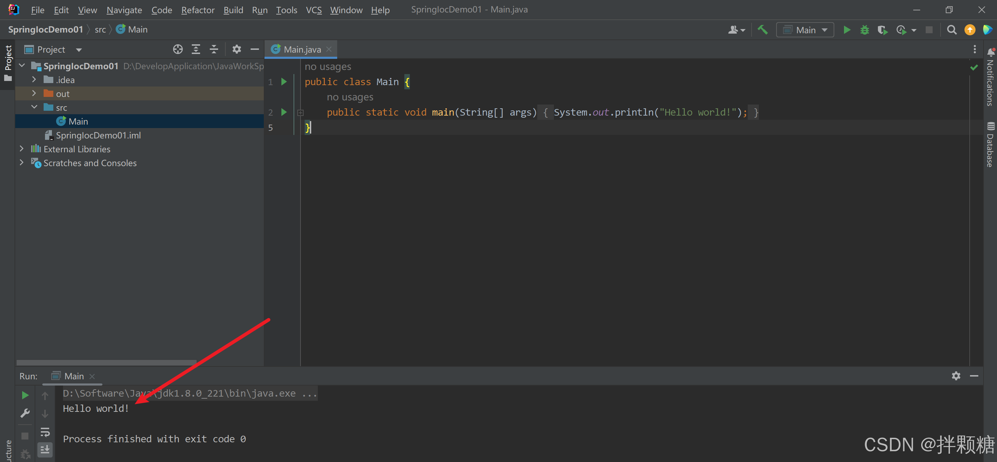
Task: Run with Coverage using the shield icon
Action: click(882, 30)
